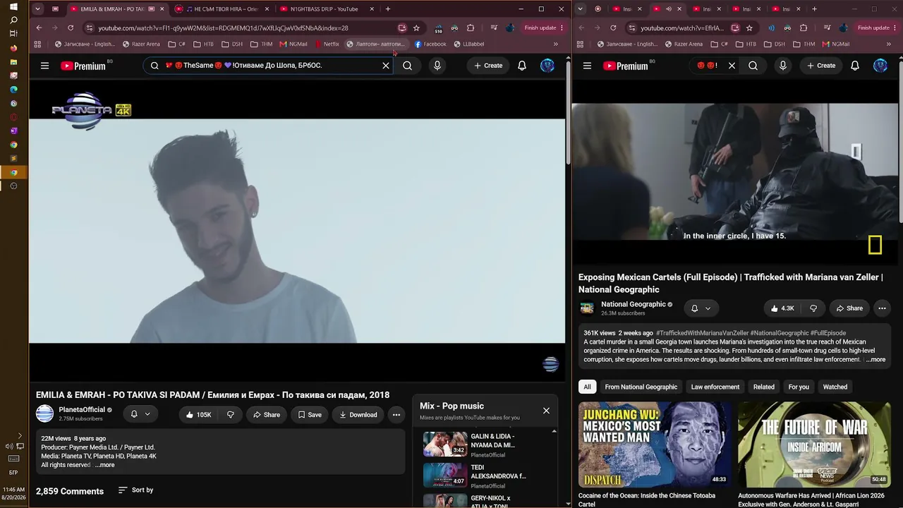Open the Windows Start menu

coord(13,6)
